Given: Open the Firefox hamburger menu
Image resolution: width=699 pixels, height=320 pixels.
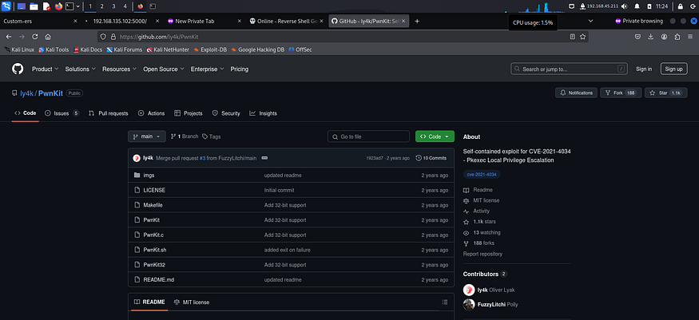Looking at the screenshot, I should (690, 37).
